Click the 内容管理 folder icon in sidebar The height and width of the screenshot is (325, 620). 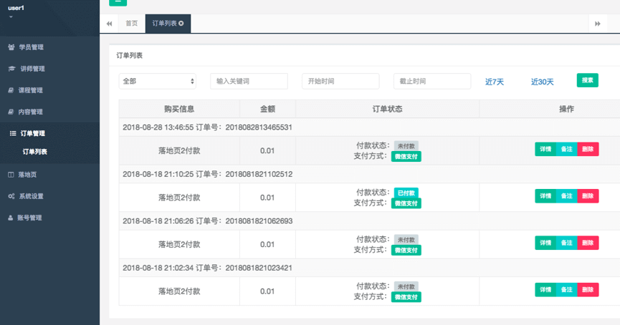[x=11, y=112]
